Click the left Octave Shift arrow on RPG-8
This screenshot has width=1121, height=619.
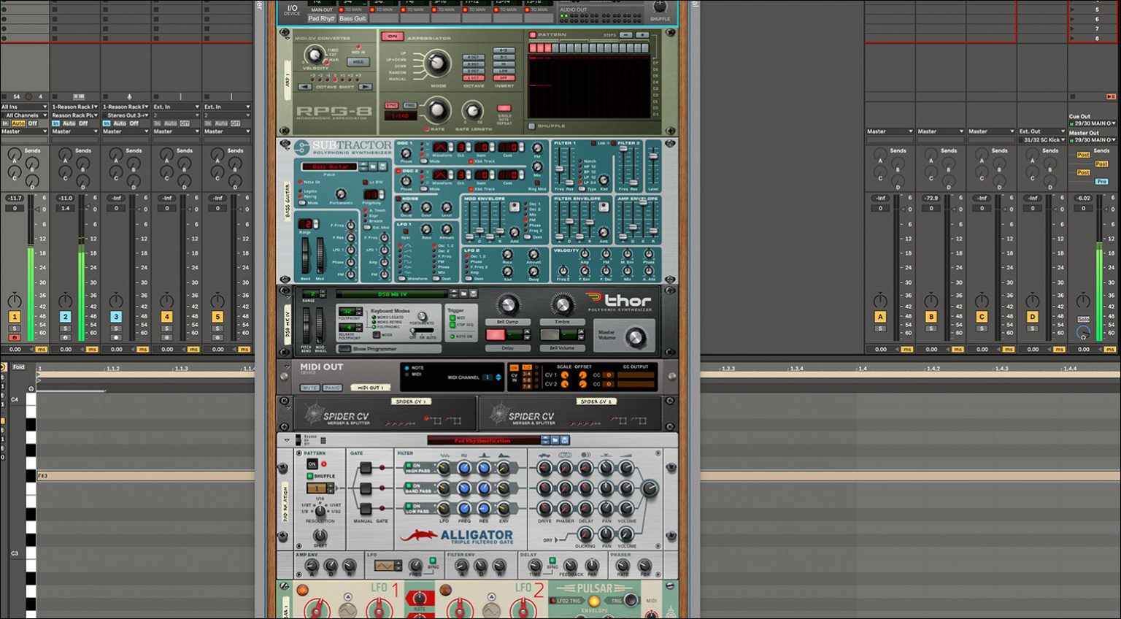[x=305, y=86]
